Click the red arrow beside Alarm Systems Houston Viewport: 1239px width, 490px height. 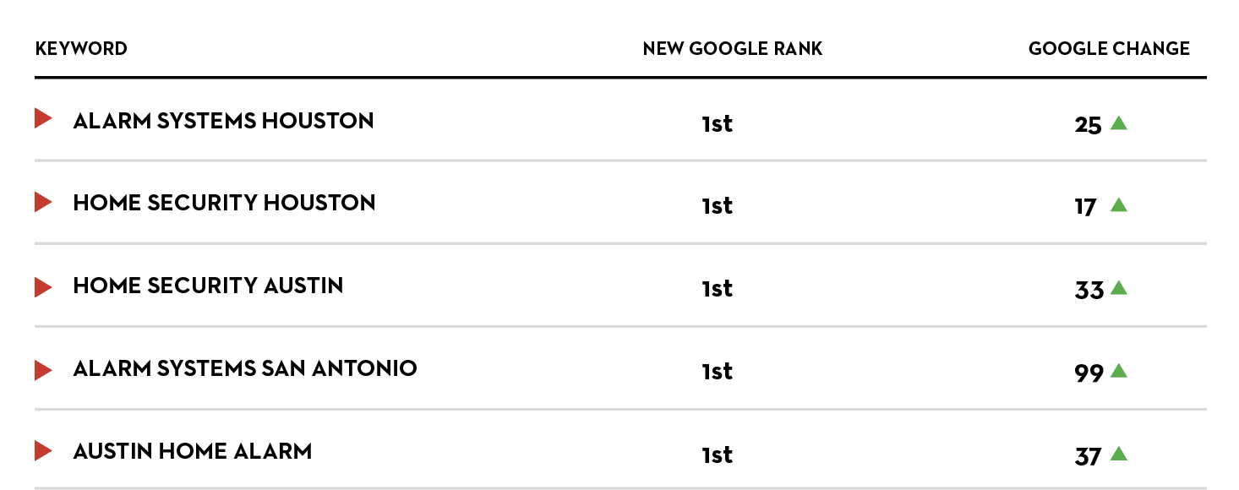(x=43, y=118)
